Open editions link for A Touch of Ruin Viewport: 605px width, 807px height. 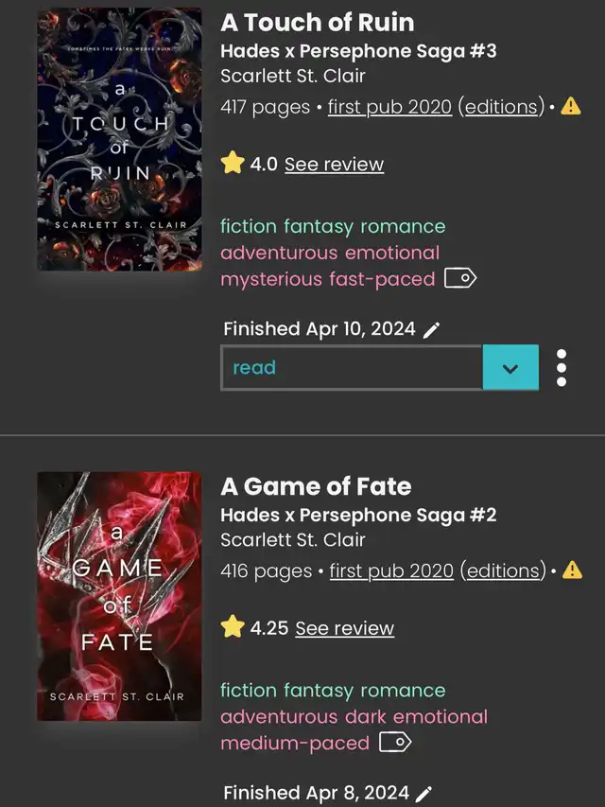(x=501, y=107)
